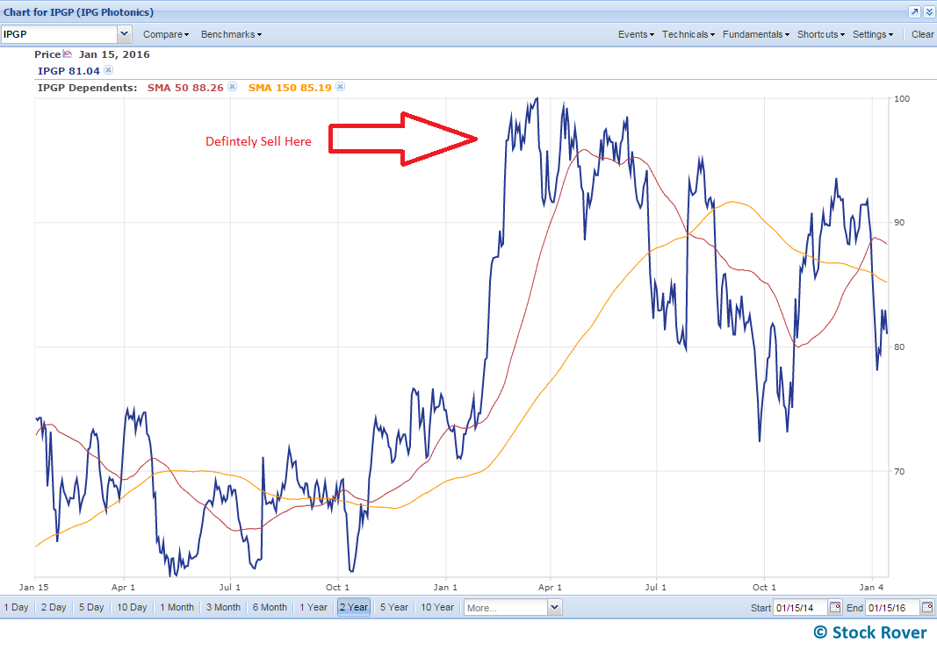
Task: Click the Price chart type icon
Action: (x=67, y=54)
